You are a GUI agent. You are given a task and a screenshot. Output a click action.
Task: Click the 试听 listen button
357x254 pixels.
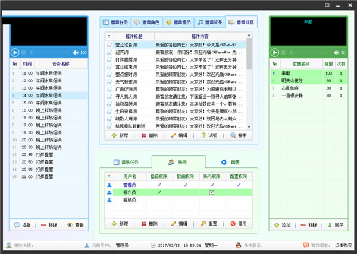pos(209,135)
